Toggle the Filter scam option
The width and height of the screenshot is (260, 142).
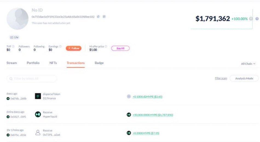(221, 79)
